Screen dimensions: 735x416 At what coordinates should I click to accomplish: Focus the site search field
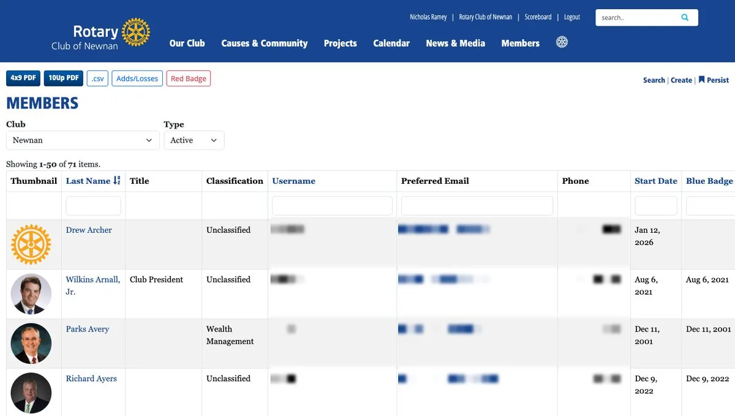(x=637, y=18)
